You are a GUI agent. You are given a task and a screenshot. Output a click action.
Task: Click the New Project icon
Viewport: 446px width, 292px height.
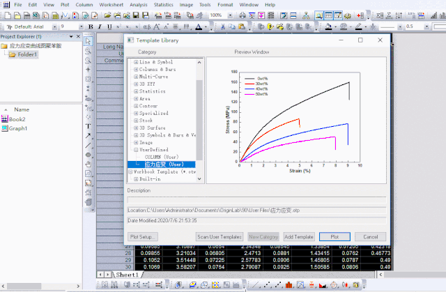[8, 15]
